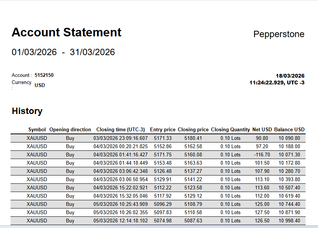Click the Closing Quantity column header

[230, 129]
